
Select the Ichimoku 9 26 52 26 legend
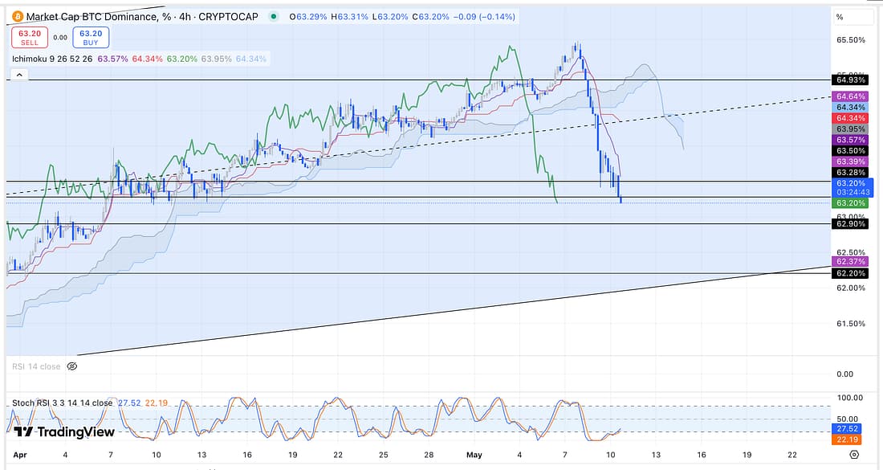[x=52, y=59]
